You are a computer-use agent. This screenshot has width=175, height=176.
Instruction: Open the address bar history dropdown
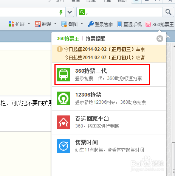point(70,12)
